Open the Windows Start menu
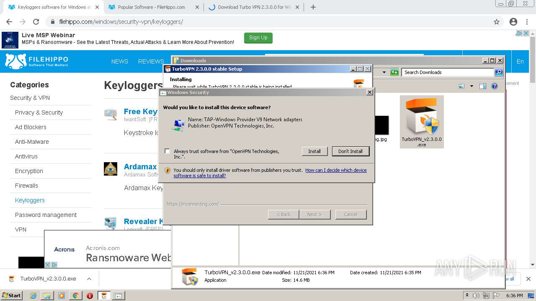 11,296
